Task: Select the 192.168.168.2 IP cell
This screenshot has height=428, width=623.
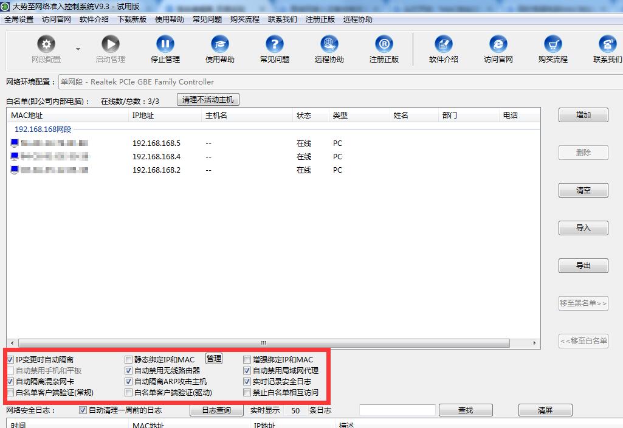Action: (x=157, y=170)
